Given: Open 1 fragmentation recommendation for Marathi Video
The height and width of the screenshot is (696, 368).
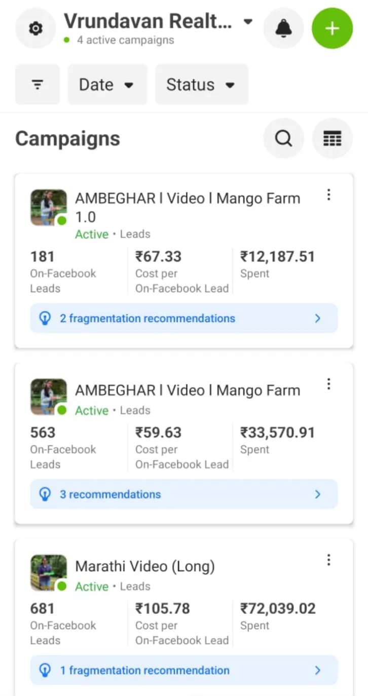Looking at the screenshot, I should 183,670.
